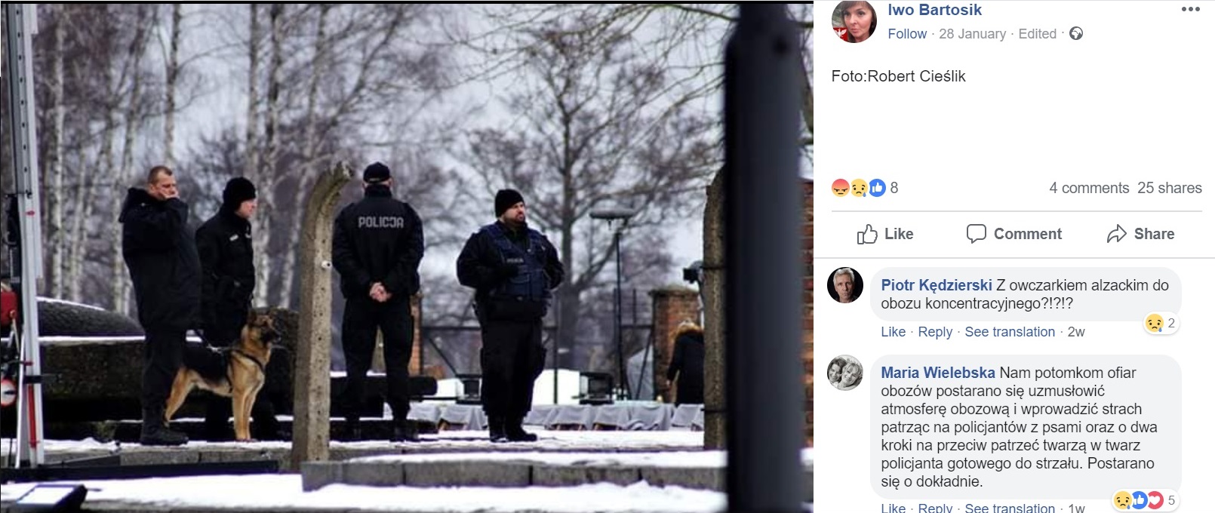The height and width of the screenshot is (513, 1215).
Task: Click the Share arrow icon
Action: point(1117,234)
